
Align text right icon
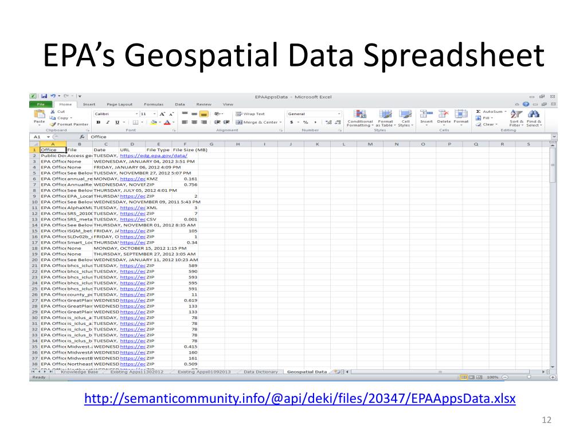click(204, 123)
